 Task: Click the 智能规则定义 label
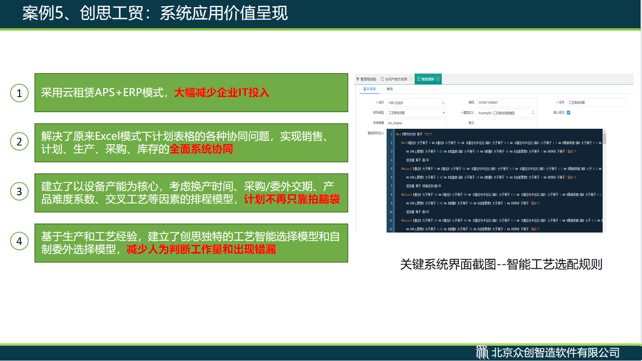coord(376,133)
